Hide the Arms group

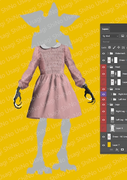(103, 89)
